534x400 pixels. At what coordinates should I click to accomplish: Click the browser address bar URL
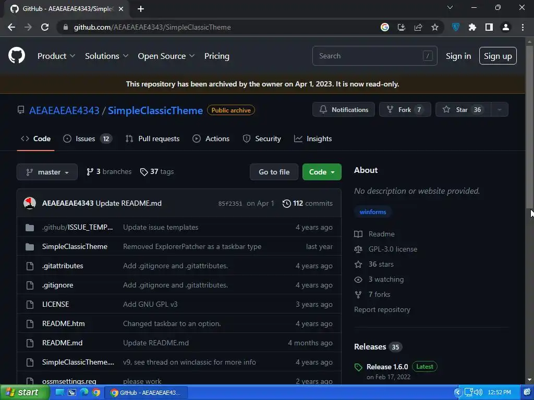point(153,27)
